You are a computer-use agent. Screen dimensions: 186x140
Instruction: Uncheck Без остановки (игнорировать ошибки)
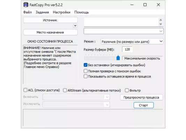pyautogui.click(x=85, y=65)
